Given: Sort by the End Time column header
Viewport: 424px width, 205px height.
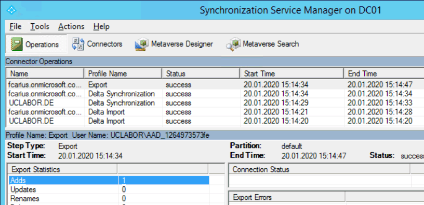Looking at the screenshot, I should pyautogui.click(x=384, y=74).
